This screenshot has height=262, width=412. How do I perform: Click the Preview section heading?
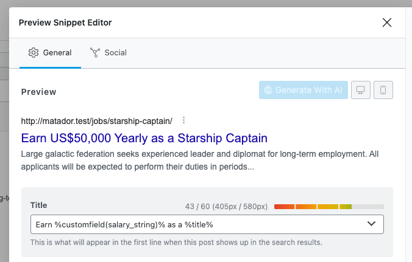pos(38,92)
